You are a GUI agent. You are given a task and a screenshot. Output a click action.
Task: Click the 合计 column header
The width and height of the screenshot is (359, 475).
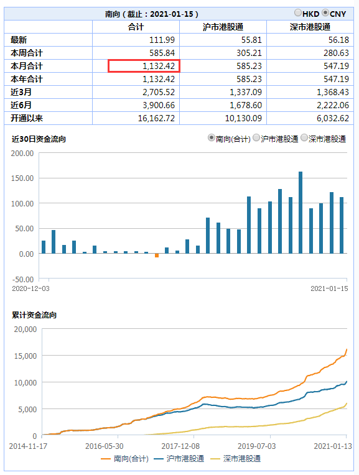click(136, 27)
